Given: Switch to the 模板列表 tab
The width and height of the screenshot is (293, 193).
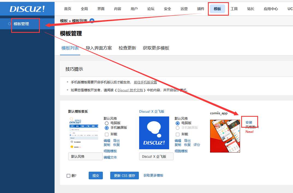Looking at the screenshot, I should click(x=70, y=48).
